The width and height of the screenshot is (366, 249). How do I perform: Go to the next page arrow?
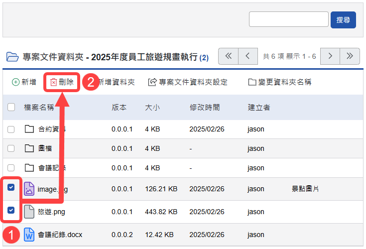(x=330, y=56)
